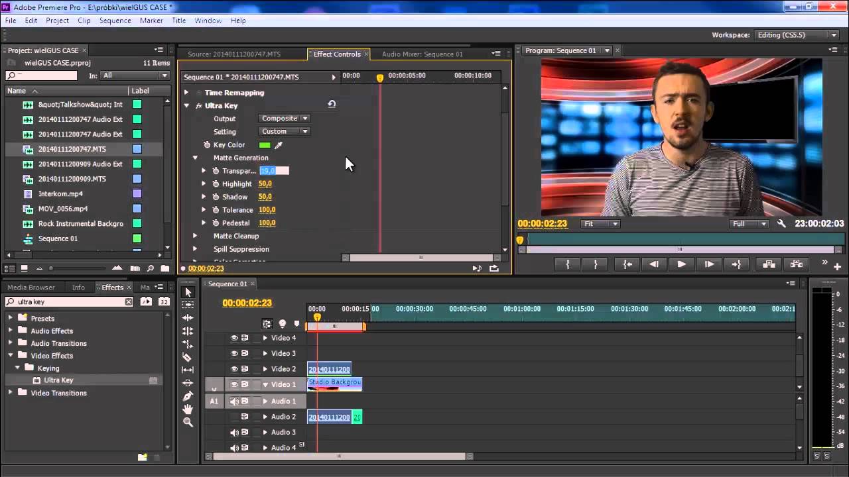Toggle Key Color animation stopwatch
The height and width of the screenshot is (477, 849).
coord(207,145)
